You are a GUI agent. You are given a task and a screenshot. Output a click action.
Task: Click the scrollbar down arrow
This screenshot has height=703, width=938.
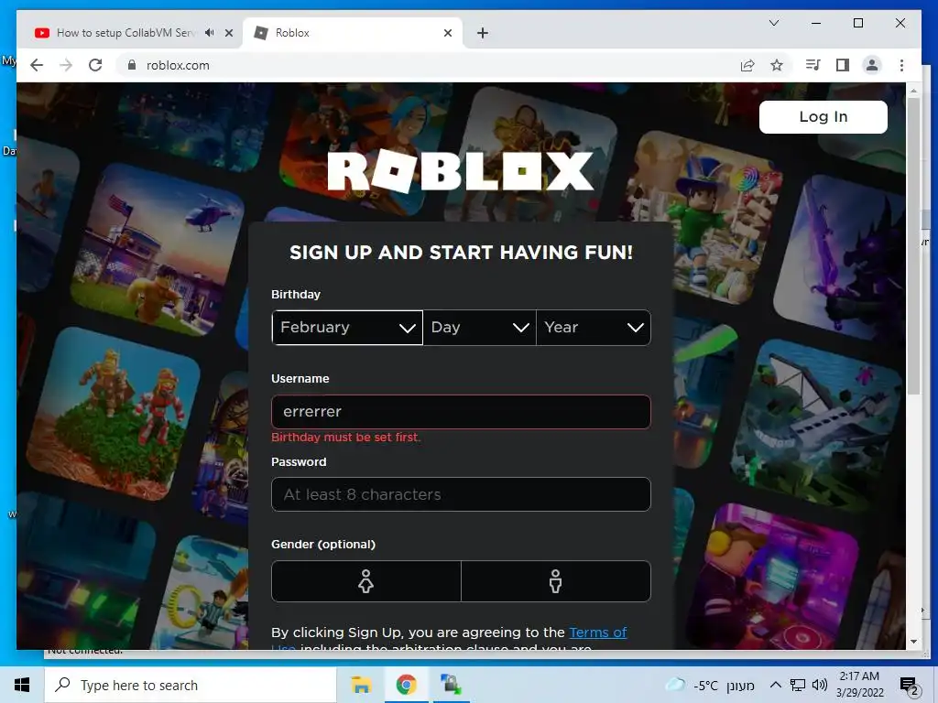pos(913,642)
